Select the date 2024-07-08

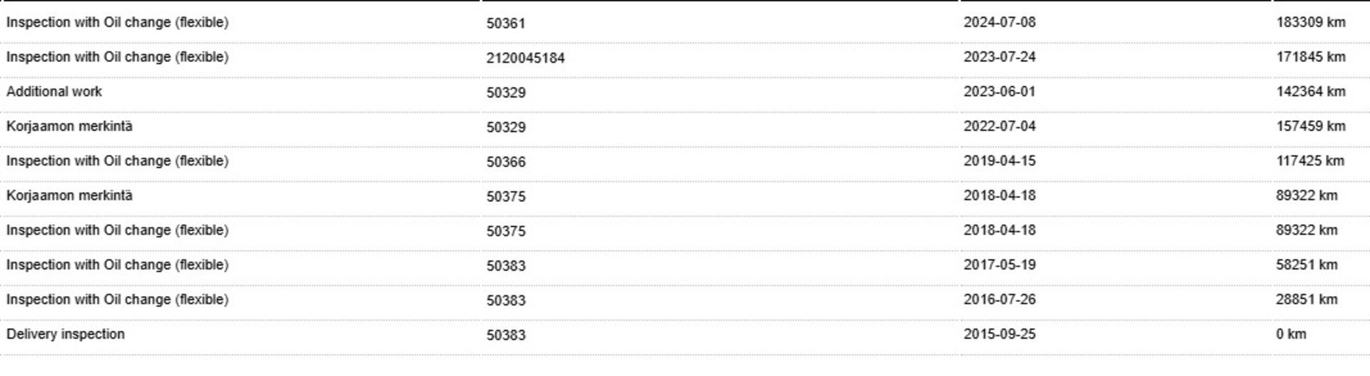[x=999, y=23]
